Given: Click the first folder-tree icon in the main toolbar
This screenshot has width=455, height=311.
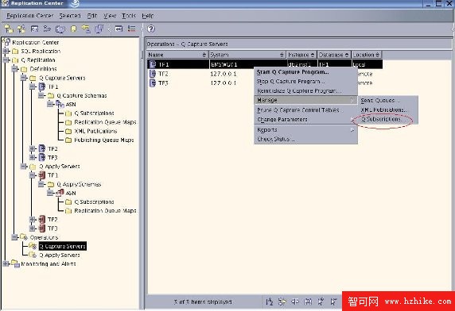Looking at the screenshot, I should 9,29.
